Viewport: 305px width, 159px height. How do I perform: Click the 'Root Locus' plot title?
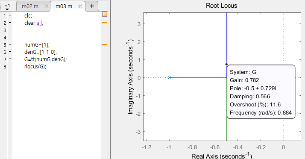tap(221, 6)
